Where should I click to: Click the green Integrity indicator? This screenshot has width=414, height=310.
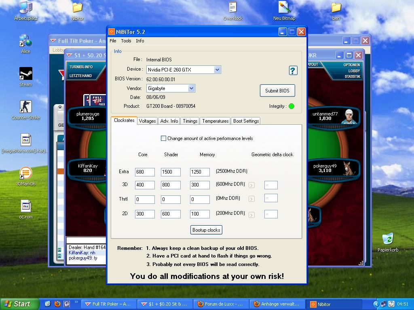(291, 106)
